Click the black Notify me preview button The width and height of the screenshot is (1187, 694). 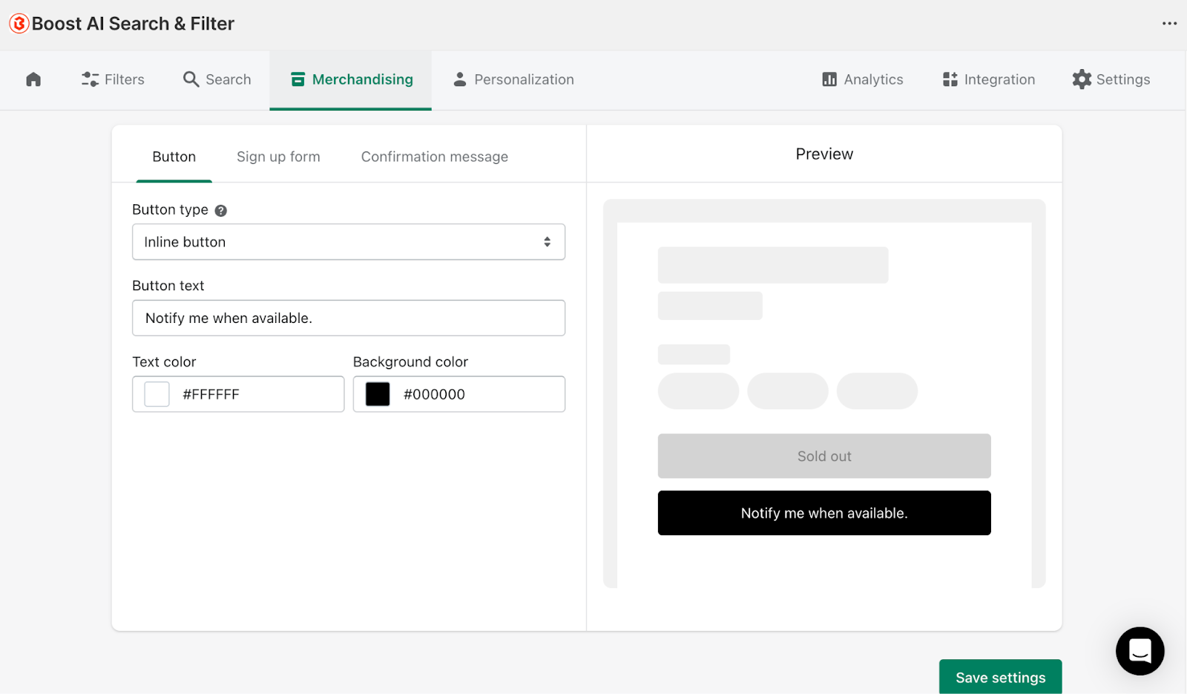tap(824, 513)
